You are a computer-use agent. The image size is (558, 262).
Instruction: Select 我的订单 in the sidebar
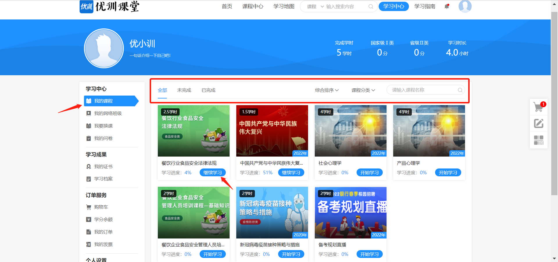[103, 232]
